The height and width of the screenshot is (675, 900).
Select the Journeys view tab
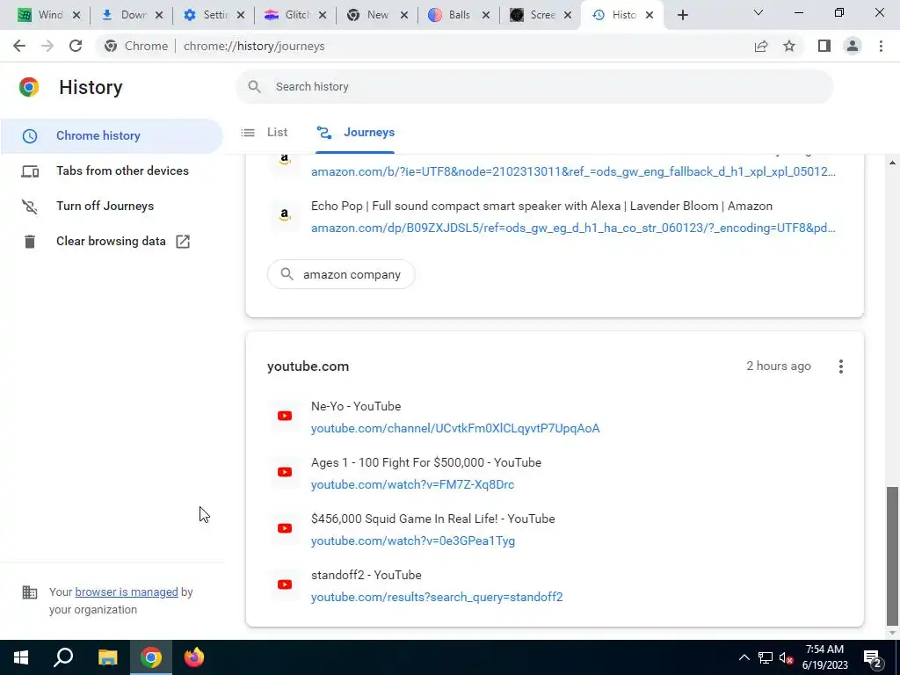pyautogui.click(x=355, y=133)
